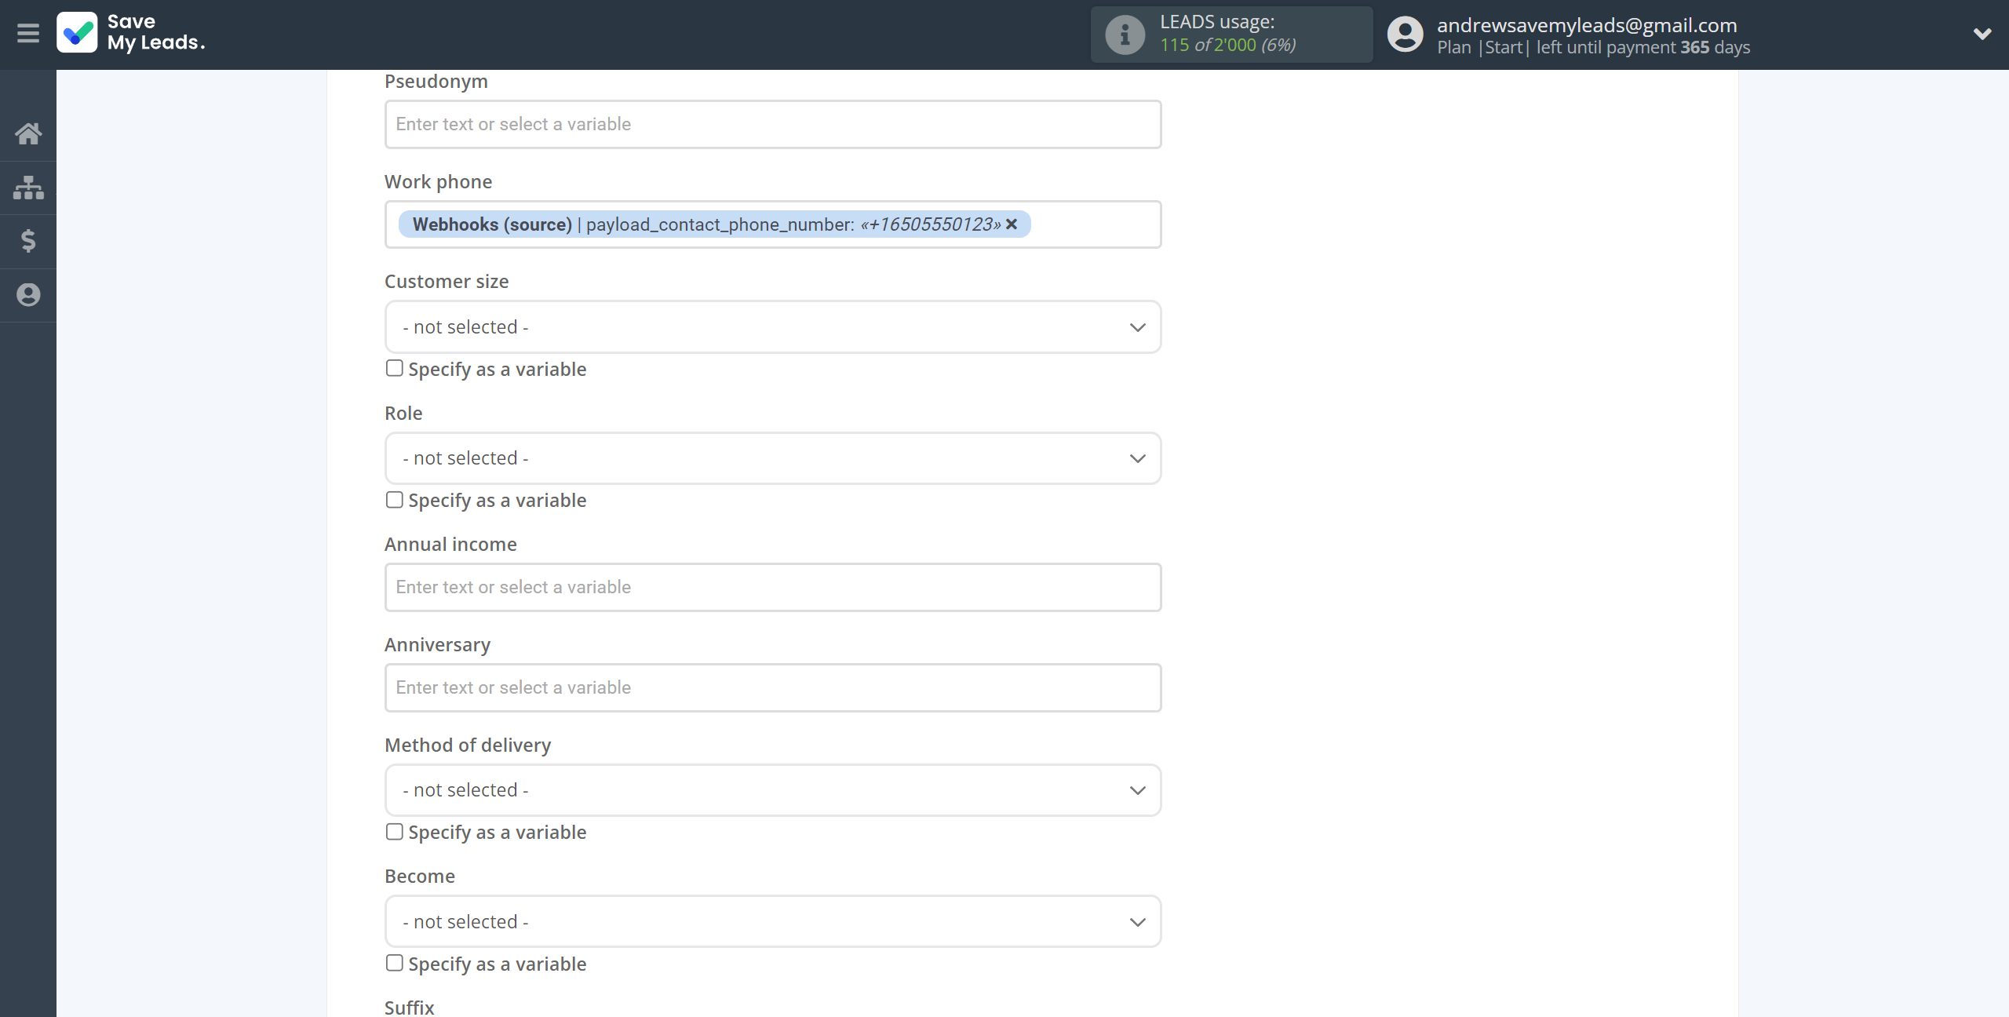Open the Customer size dropdown
Image resolution: width=2009 pixels, height=1017 pixels.
773,327
